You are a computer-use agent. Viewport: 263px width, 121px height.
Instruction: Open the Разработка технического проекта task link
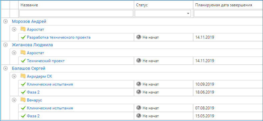[59, 37]
